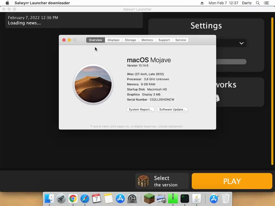Viewport: 275px width, 206px height.
Task: Open the Trash in the Dock
Action: click(226, 199)
